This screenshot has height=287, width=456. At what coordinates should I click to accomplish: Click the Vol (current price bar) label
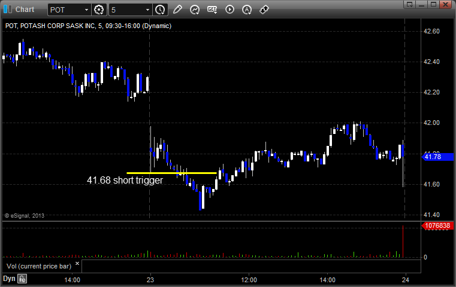(39, 266)
